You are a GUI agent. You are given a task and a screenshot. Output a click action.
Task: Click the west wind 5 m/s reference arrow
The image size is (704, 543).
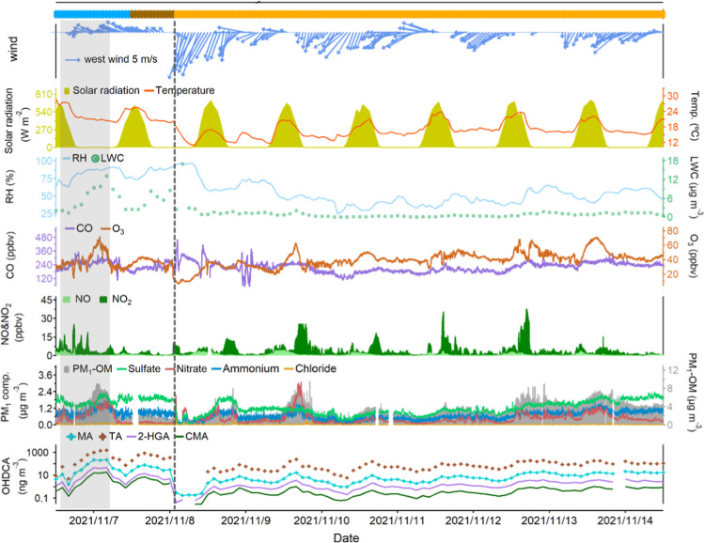tap(72, 59)
